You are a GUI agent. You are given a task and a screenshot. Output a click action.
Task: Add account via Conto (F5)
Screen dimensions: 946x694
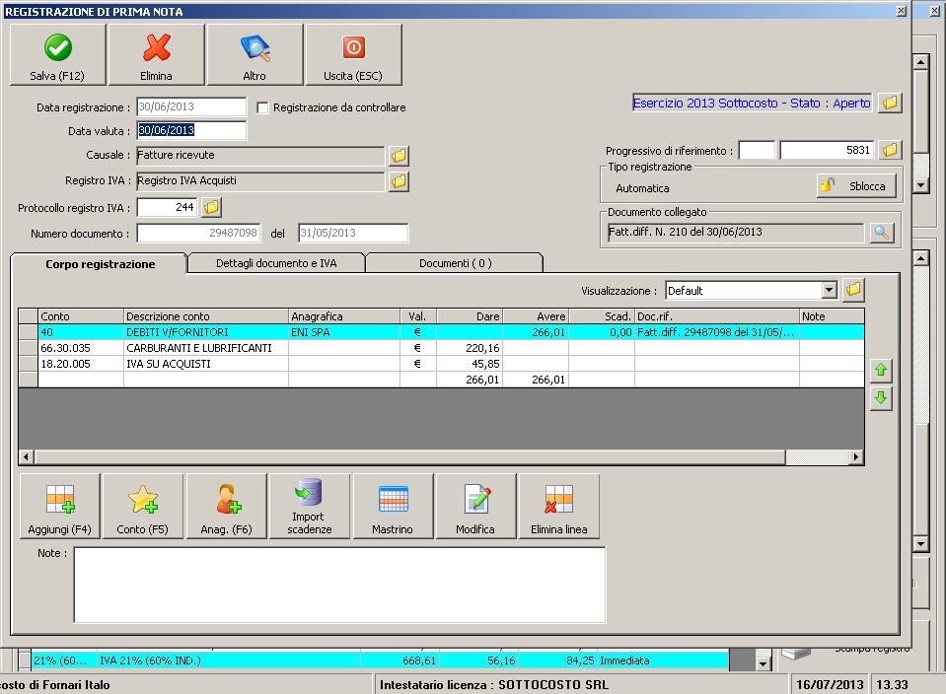click(142, 506)
